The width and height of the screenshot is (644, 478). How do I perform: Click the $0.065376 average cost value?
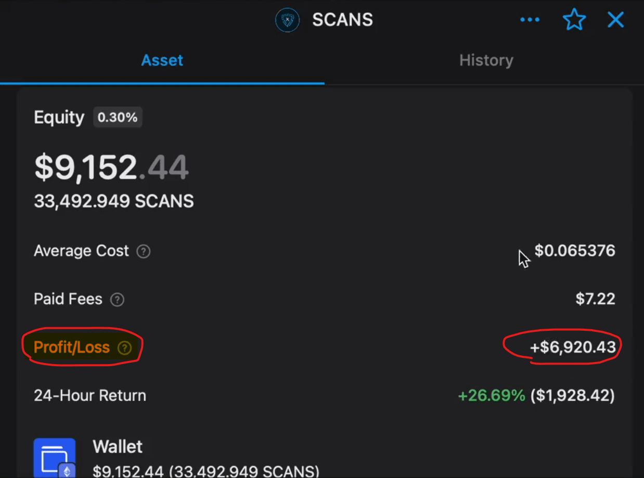pos(575,251)
